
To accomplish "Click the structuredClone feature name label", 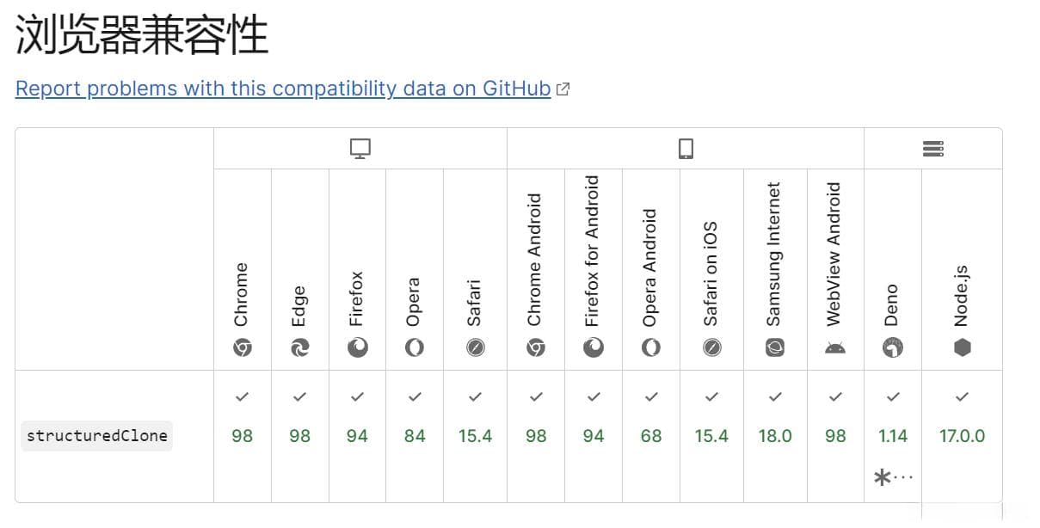I will click(96, 436).
